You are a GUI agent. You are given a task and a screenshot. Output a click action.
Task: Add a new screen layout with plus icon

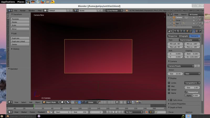click(68, 11)
